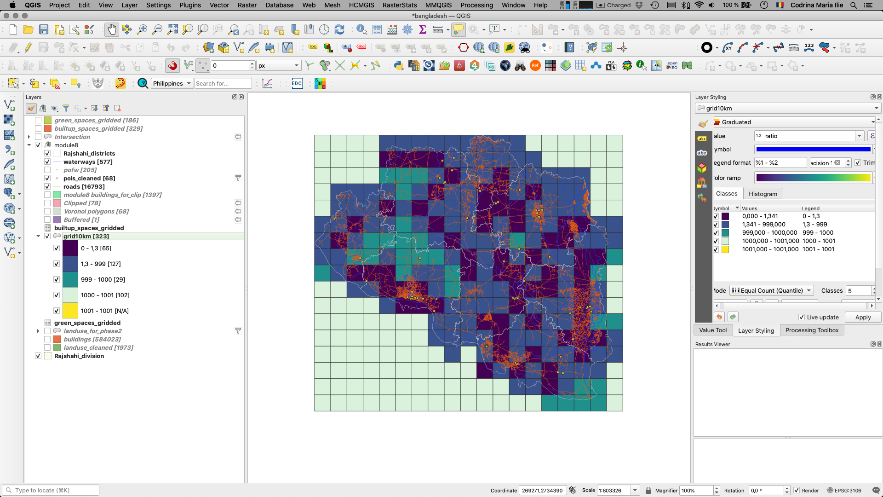Uncheck Rajshahi_districts layer visibility
883x497 pixels.
[47, 154]
